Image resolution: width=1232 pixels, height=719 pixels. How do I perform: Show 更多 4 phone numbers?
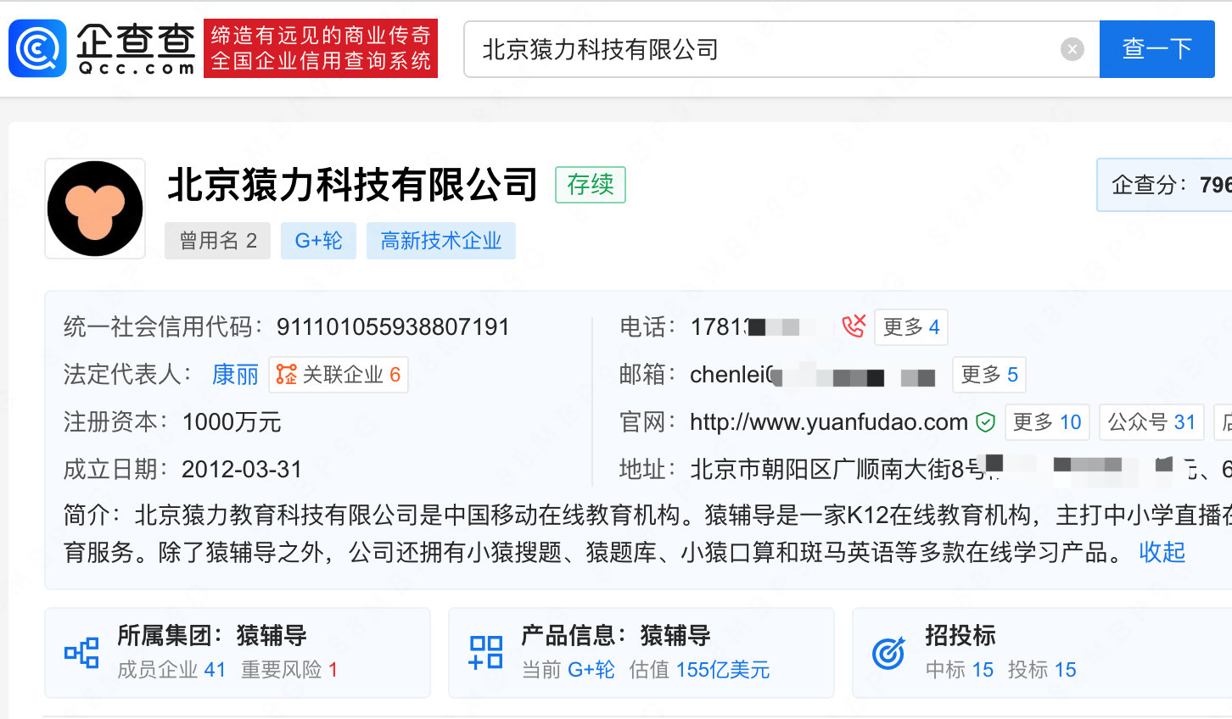pyautogui.click(x=911, y=327)
